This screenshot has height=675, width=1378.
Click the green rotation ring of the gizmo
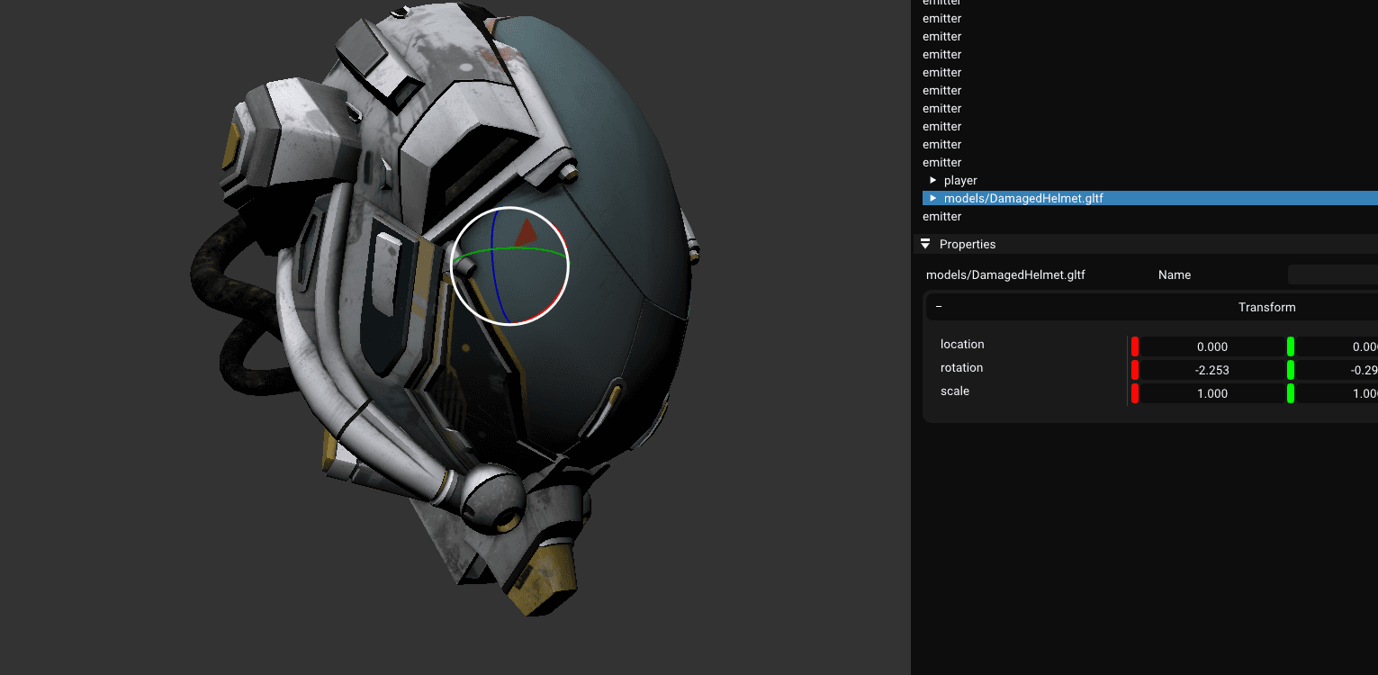pos(511,248)
